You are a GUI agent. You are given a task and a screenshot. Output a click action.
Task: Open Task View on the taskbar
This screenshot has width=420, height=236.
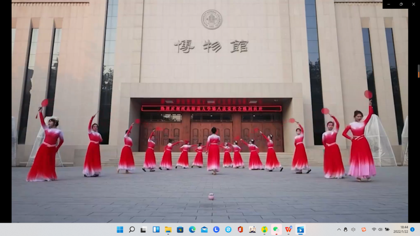144,230
